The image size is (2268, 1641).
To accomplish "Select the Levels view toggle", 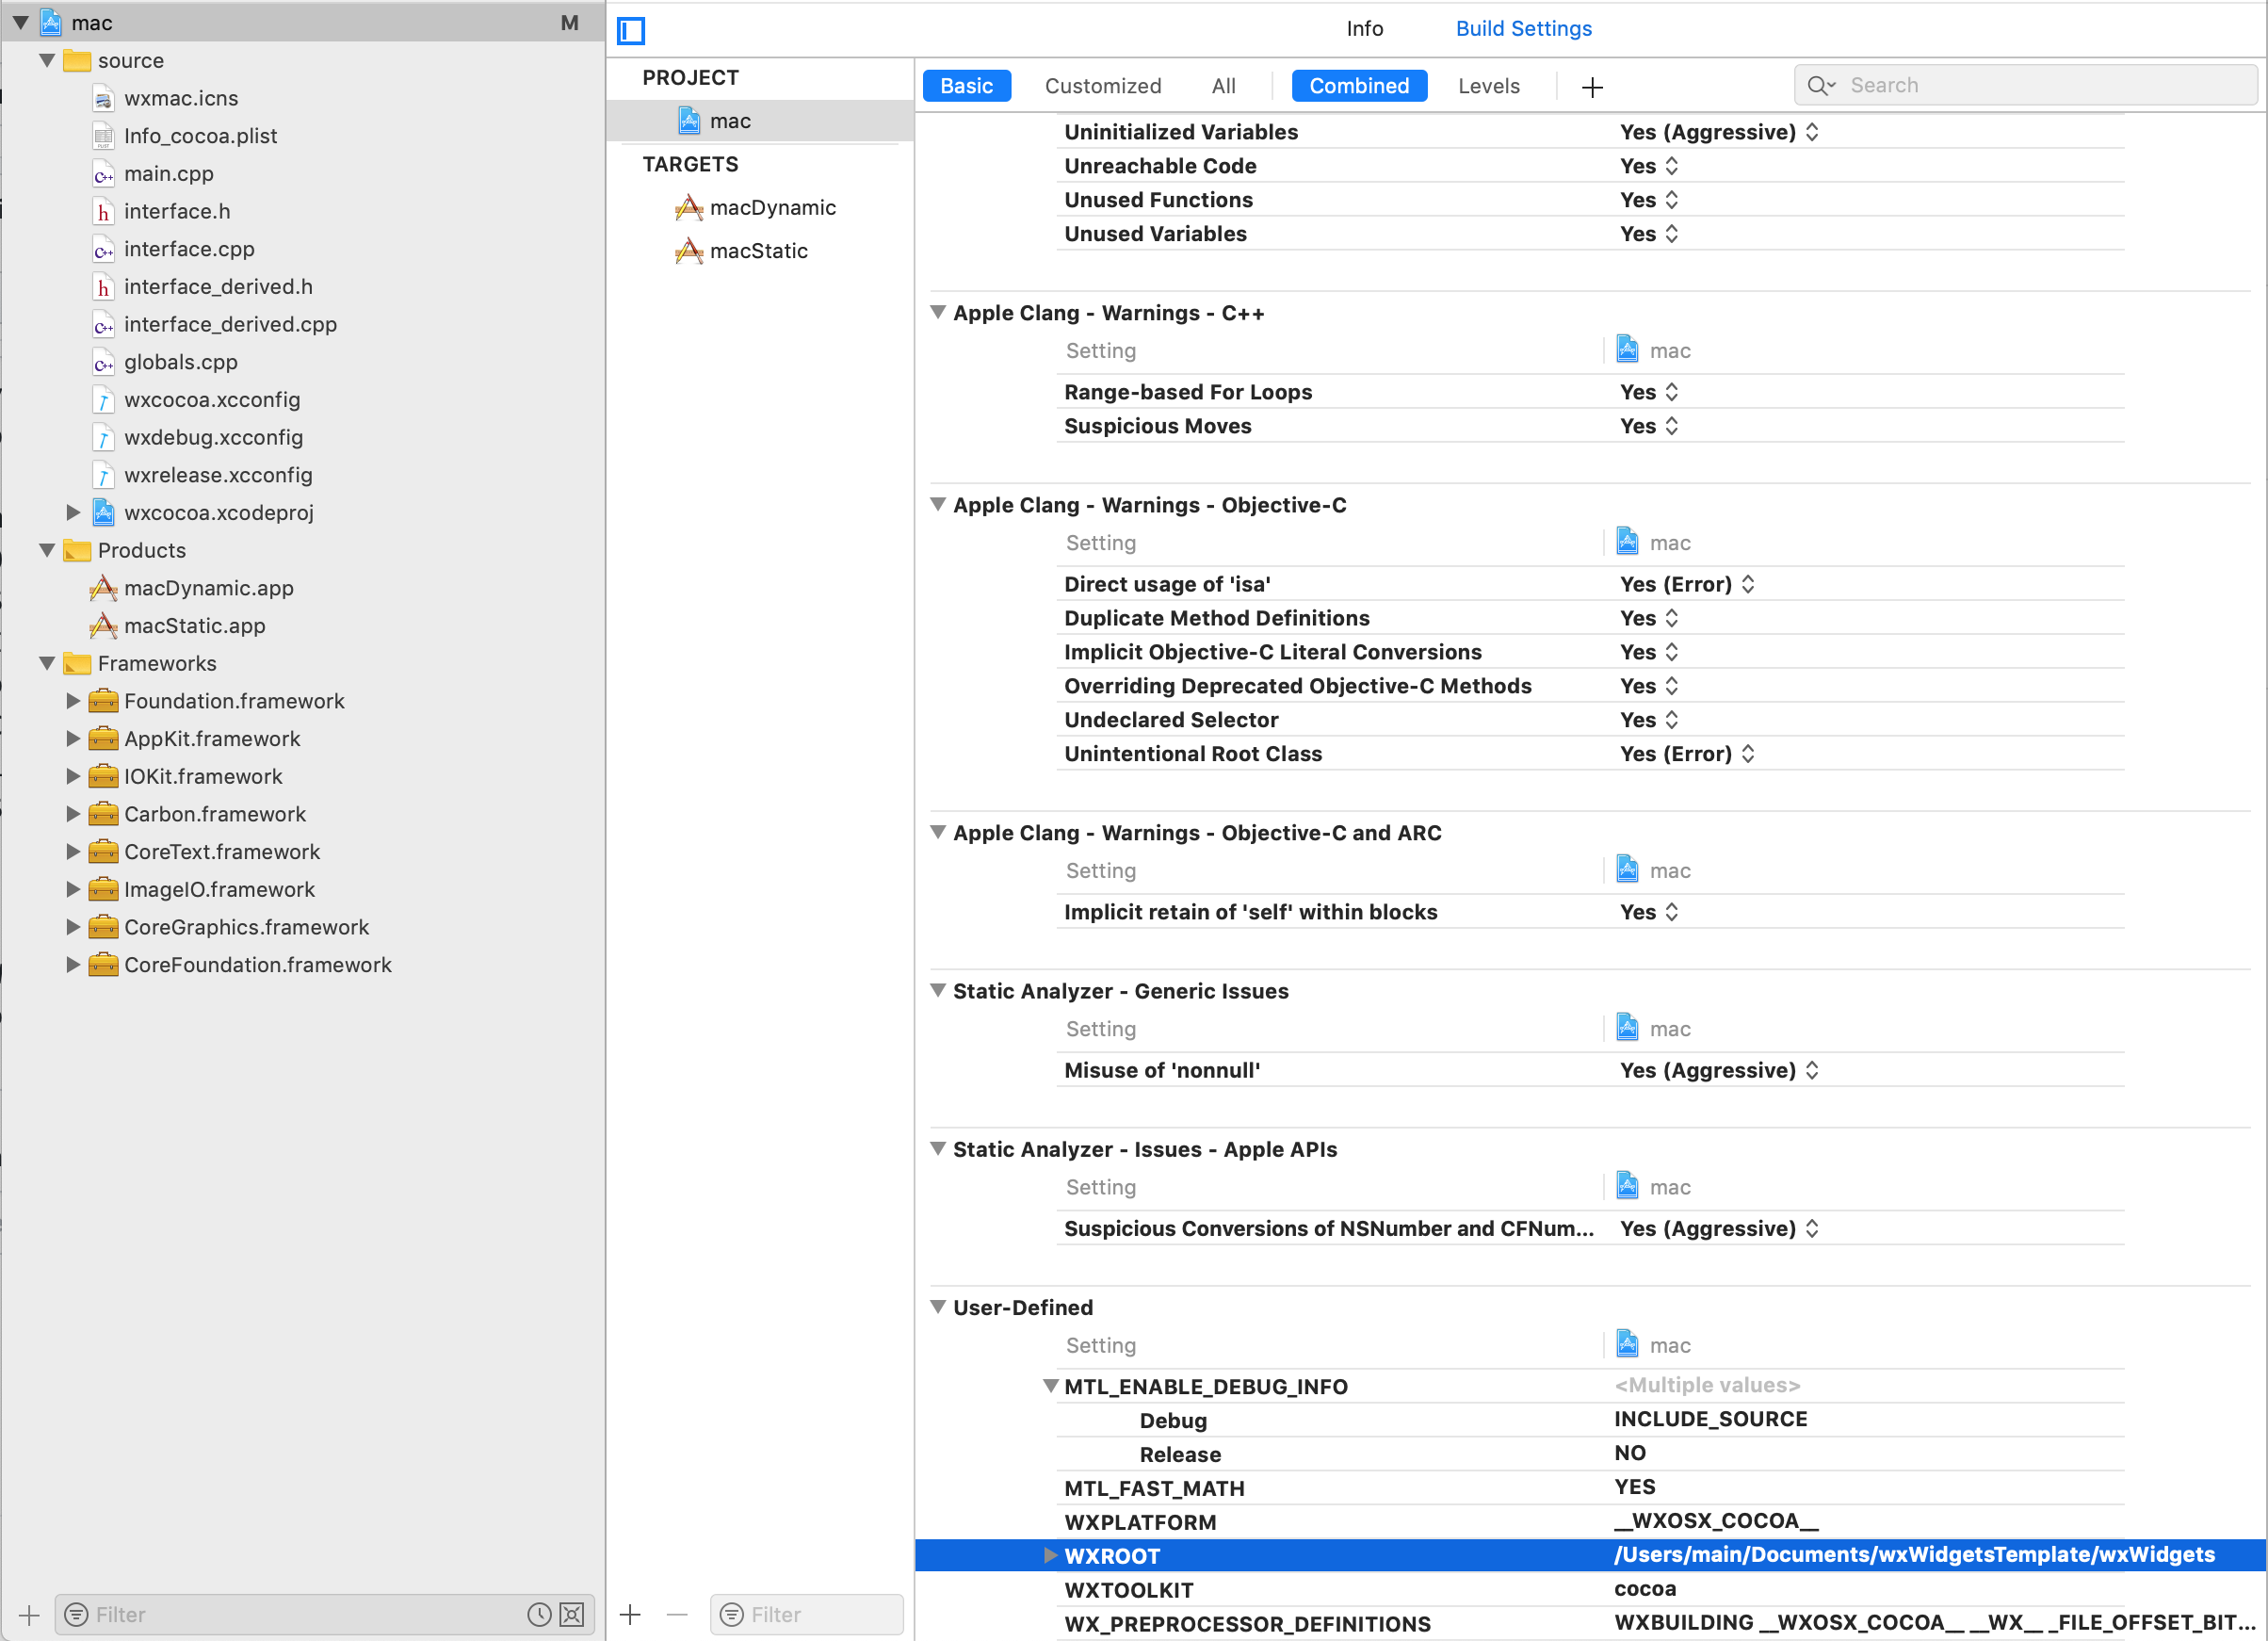I will [x=1488, y=86].
